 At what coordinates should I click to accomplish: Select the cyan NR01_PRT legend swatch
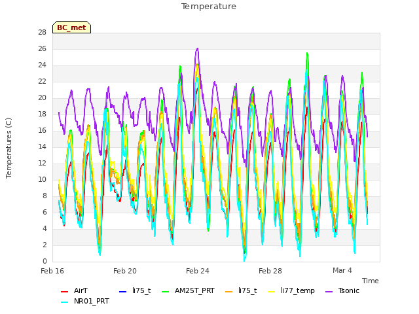(x=64, y=302)
